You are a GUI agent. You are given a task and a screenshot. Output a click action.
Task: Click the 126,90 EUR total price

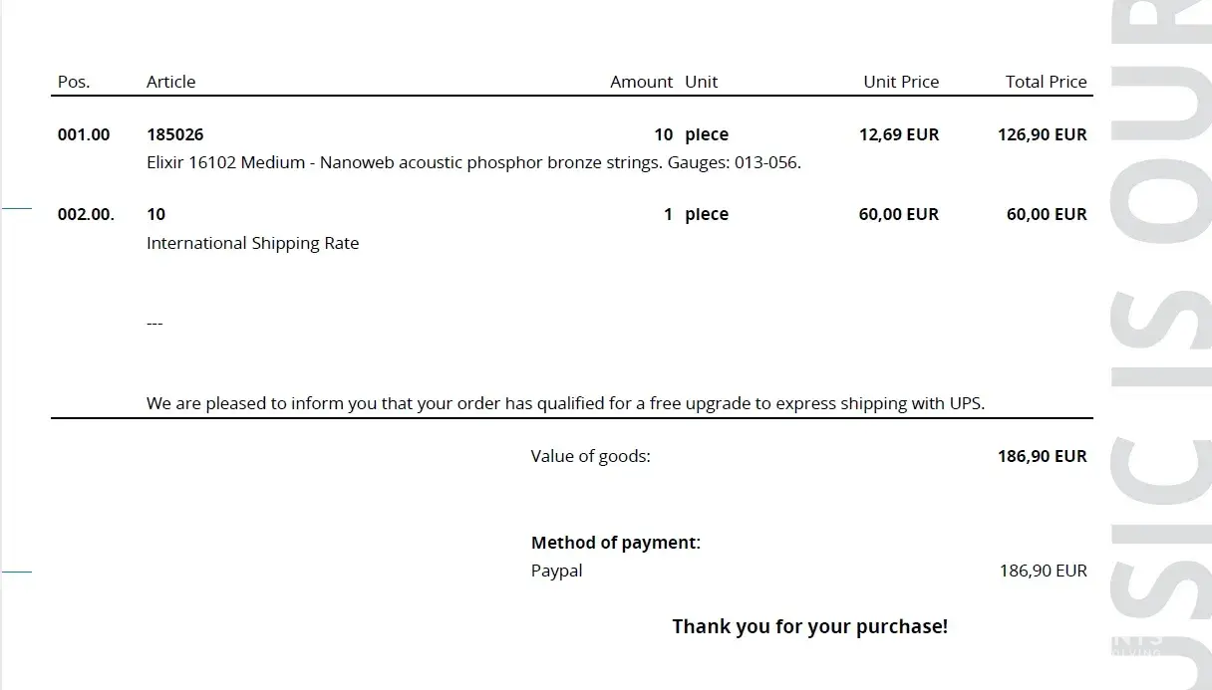coord(1042,134)
